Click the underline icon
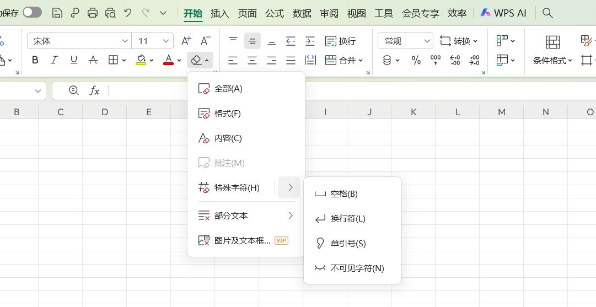Image resolution: width=596 pixels, height=307 pixels. (73, 60)
